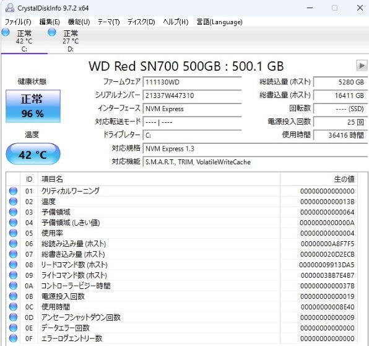The width and height of the screenshot is (369, 346).
Task: Click the 健康状態 label
Action: [x=32, y=82]
